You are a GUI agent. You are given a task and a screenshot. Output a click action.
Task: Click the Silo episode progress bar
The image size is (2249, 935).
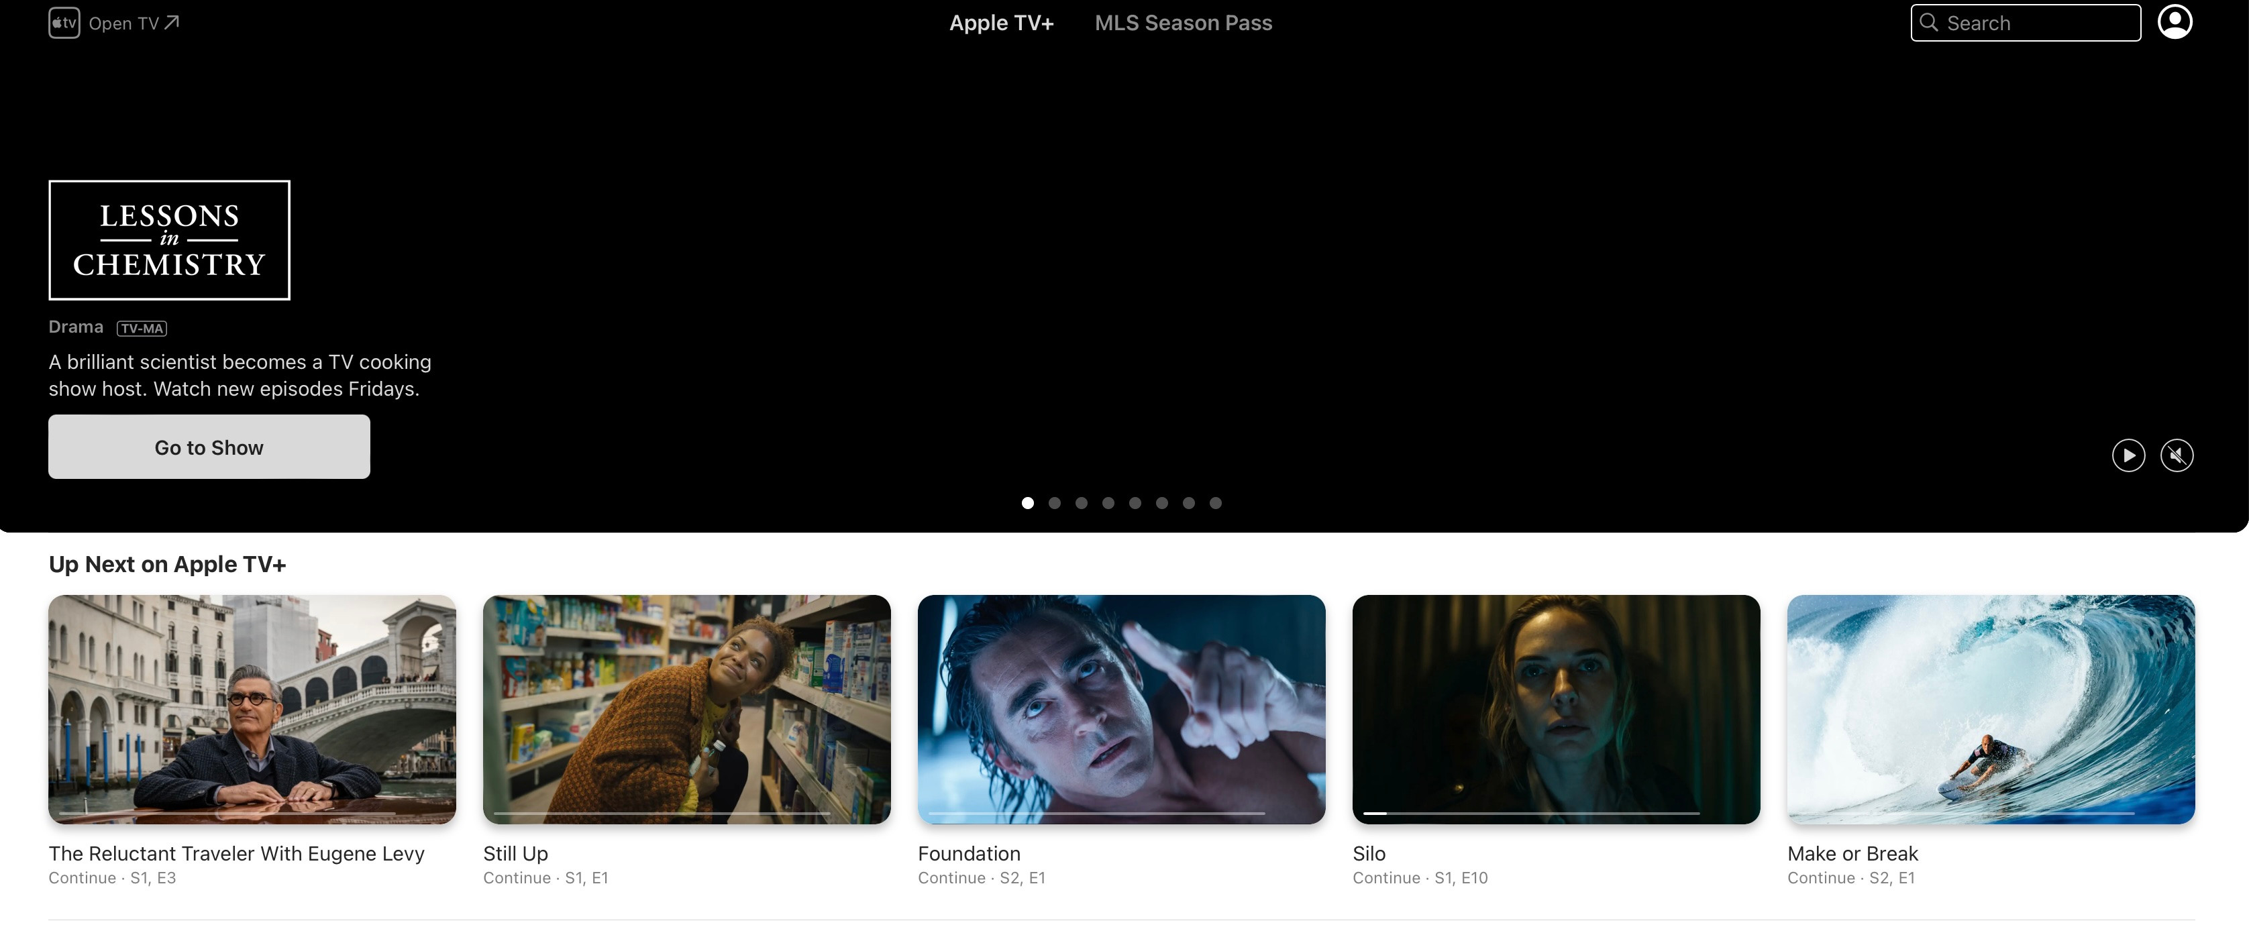coord(1531,813)
